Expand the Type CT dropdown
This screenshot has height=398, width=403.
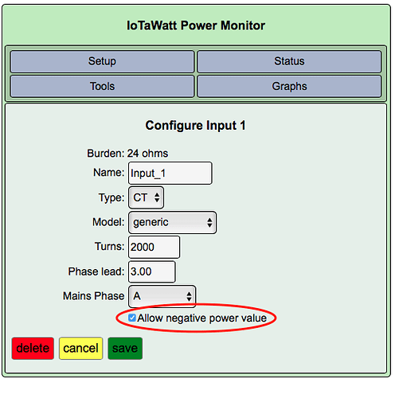pyautogui.click(x=146, y=197)
